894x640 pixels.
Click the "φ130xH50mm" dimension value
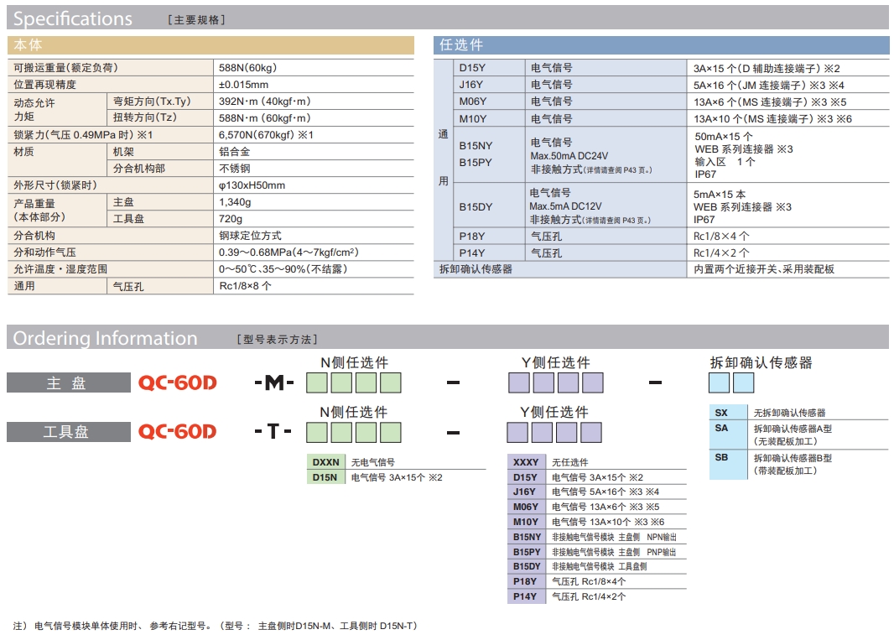click(252, 185)
